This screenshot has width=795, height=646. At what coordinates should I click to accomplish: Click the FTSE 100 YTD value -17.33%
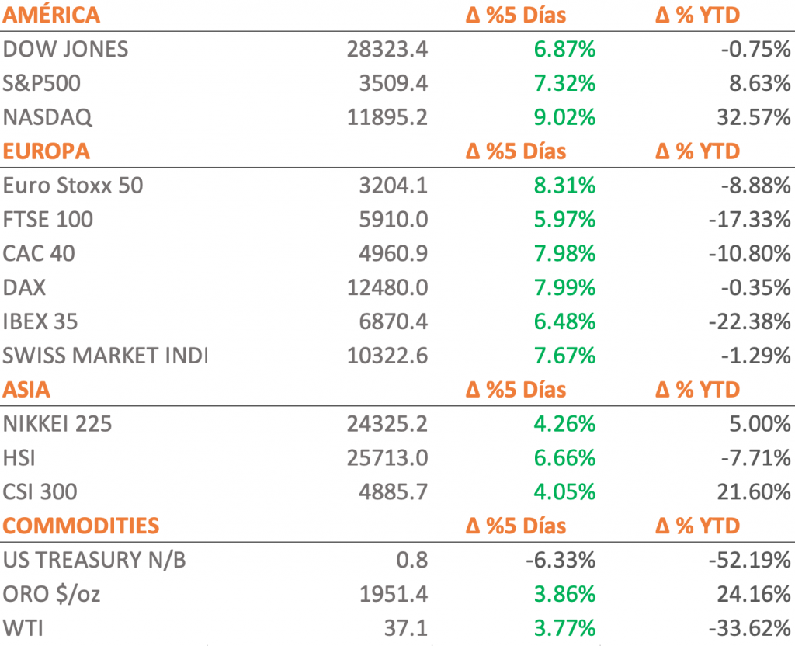pos(749,220)
